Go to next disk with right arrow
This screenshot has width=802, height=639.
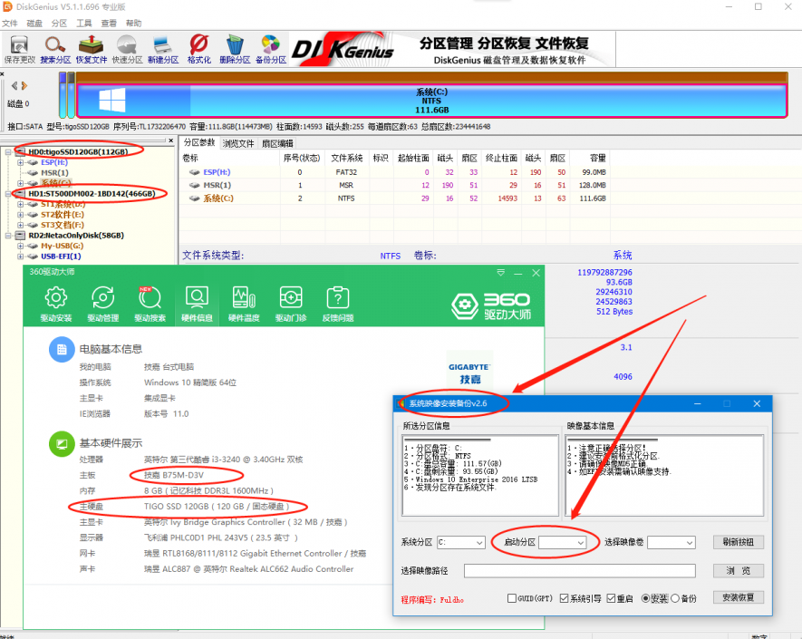pyautogui.click(x=24, y=85)
